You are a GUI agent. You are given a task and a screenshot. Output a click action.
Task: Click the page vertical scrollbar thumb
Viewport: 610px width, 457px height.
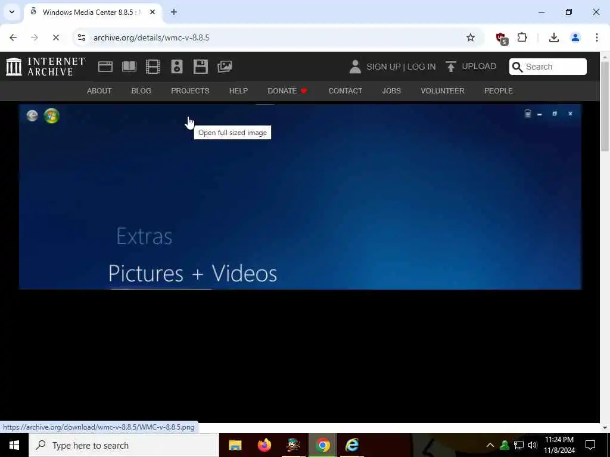(605, 107)
